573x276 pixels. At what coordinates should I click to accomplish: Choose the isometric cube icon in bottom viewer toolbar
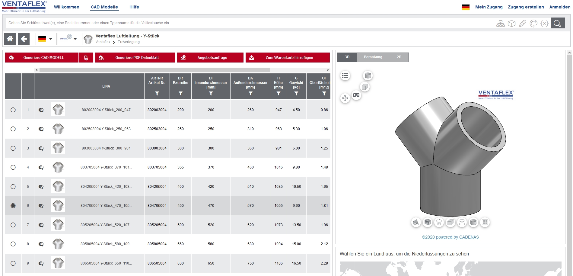[450, 223]
